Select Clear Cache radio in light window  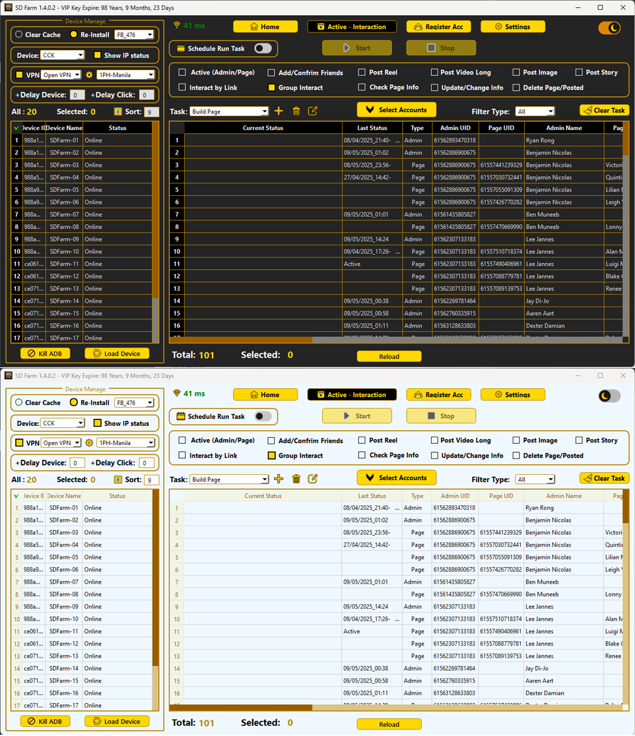pyautogui.click(x=19, y=402)
